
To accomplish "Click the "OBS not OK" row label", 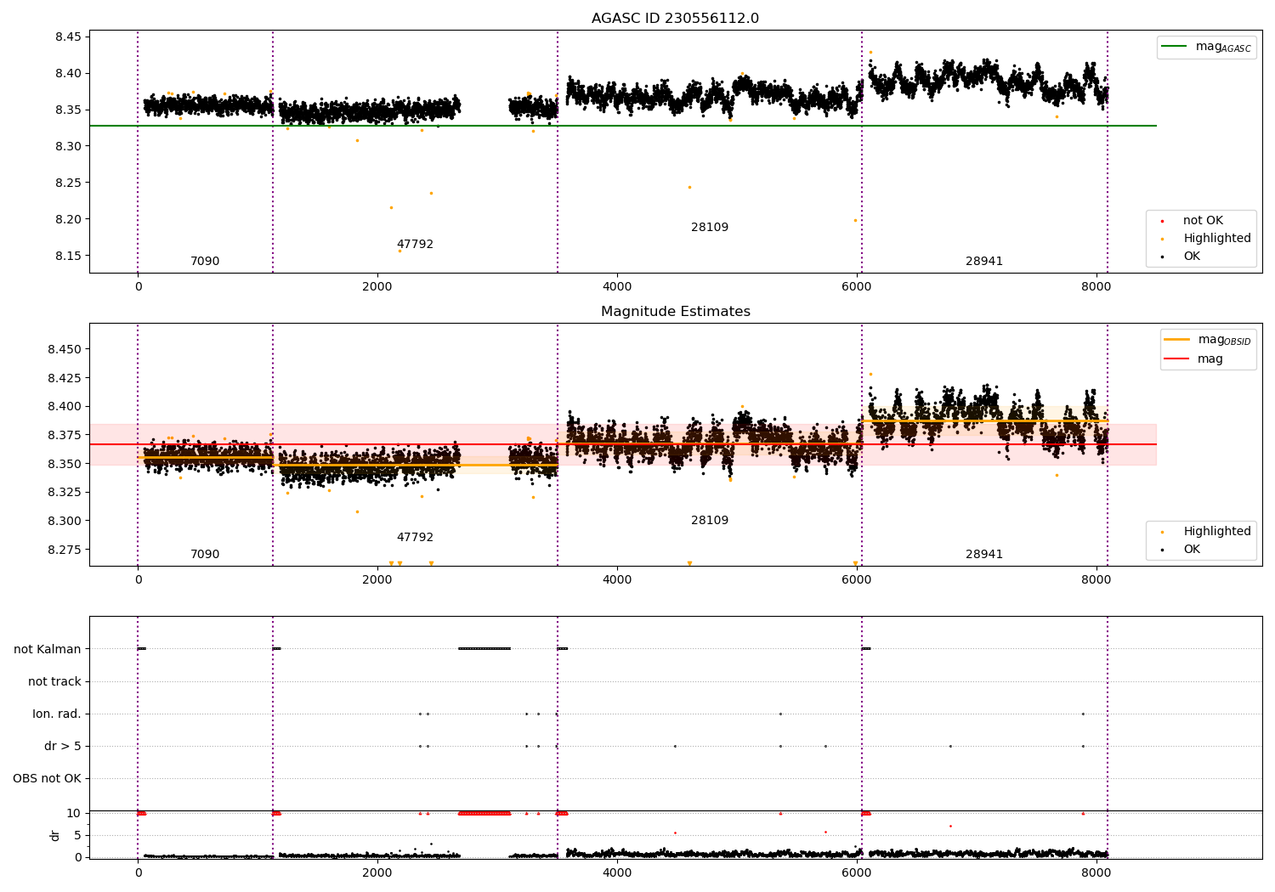I will (x=47, y=779).
